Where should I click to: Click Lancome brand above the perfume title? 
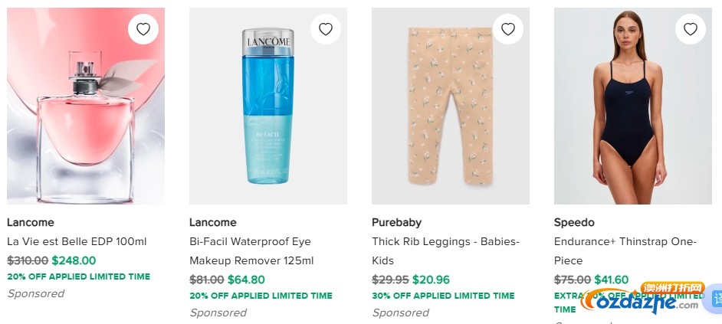(31, 222)
